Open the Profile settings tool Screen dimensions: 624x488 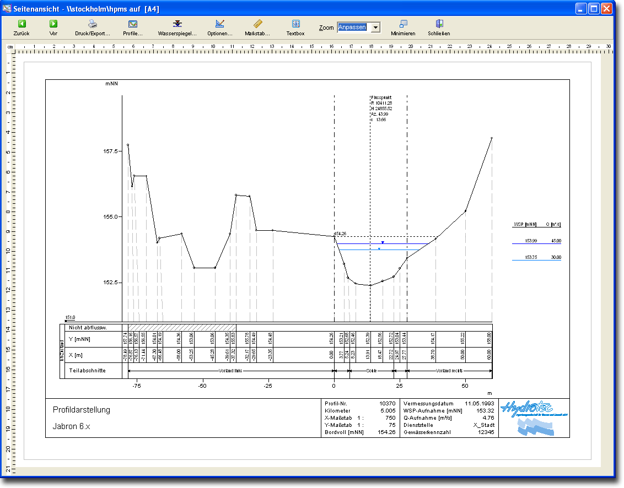click(x=132, y=28)
